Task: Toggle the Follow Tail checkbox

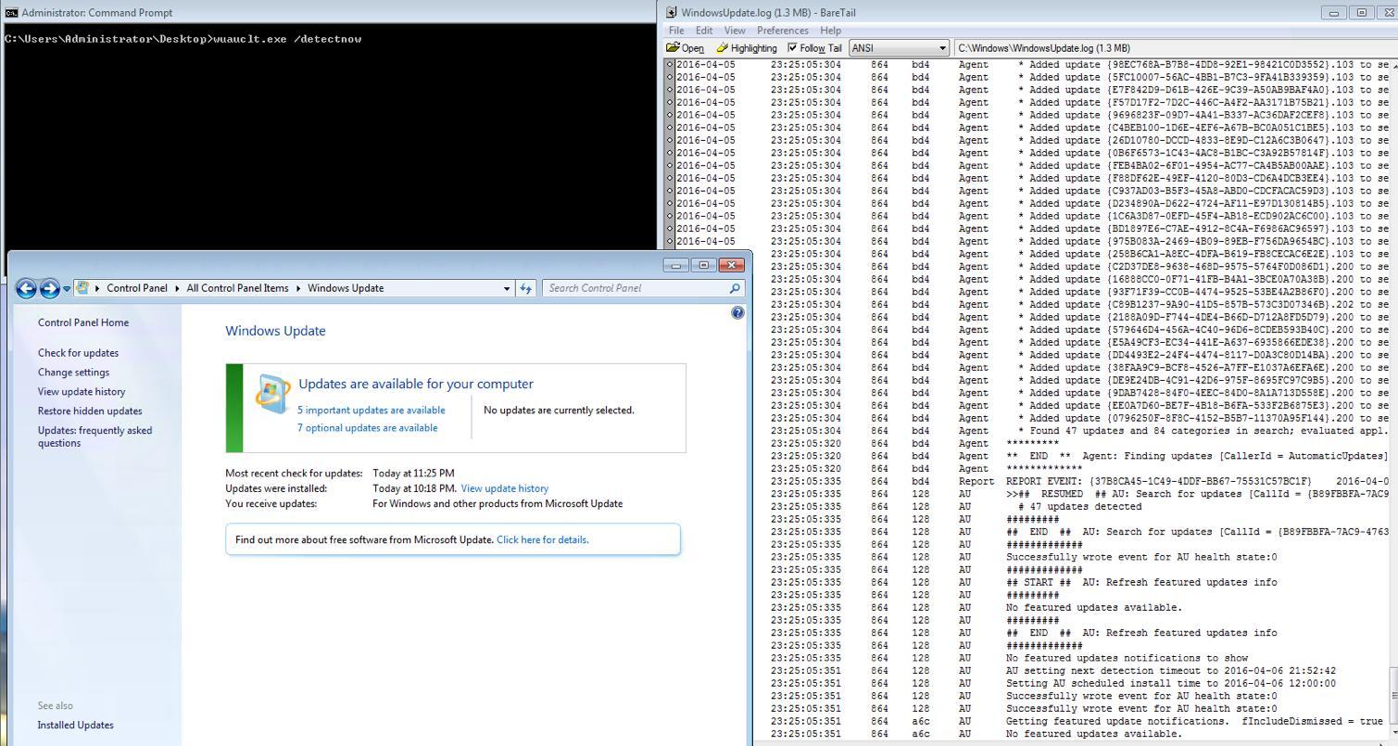Action: [792, 48]
